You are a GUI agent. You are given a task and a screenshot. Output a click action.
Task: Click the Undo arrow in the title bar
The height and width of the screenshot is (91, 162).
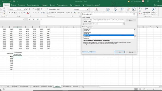[3, 1]
